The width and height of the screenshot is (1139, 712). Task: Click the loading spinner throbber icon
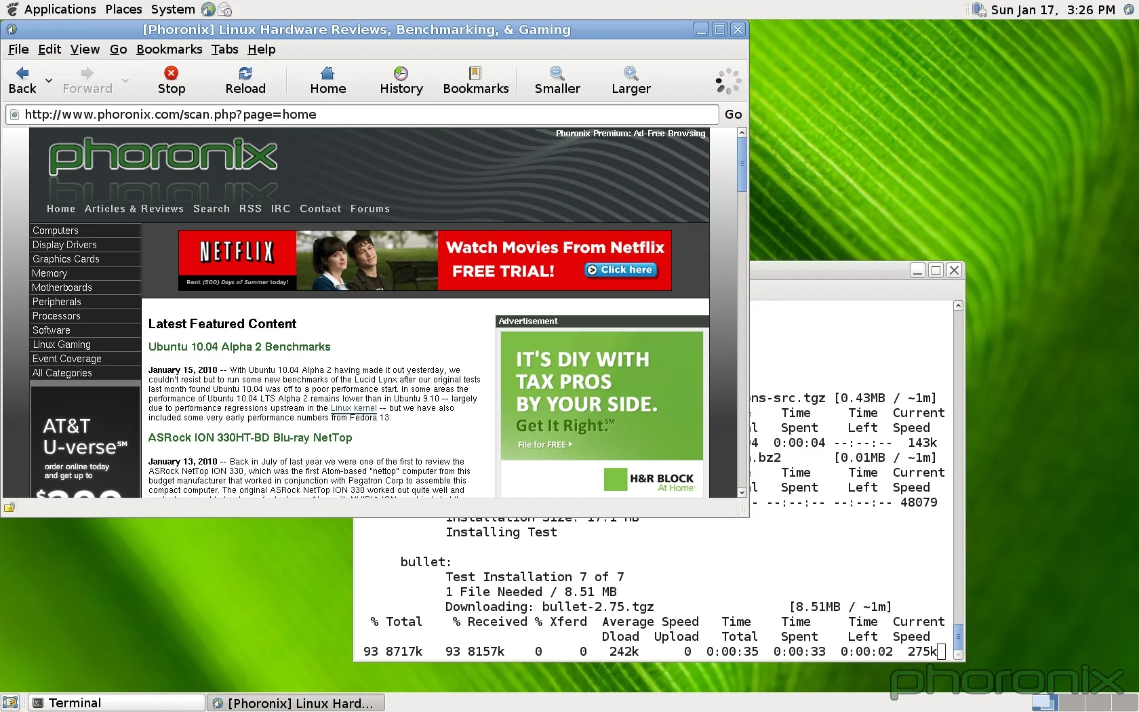pyautogui.click(x=729, y=81)
